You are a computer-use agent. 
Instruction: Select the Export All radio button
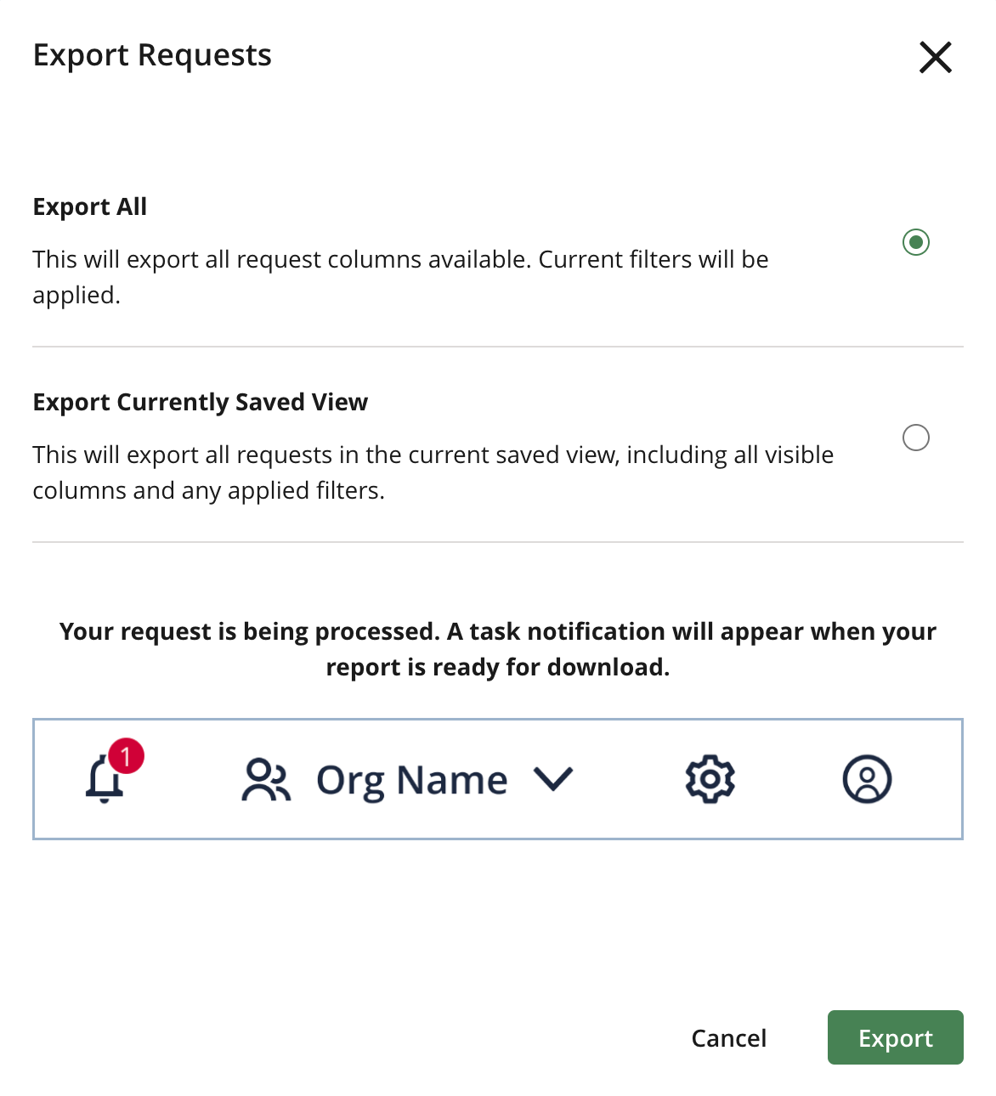915,242
